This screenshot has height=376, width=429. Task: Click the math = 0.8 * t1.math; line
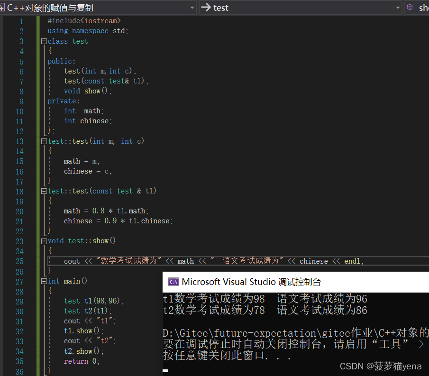coord(106,211)
